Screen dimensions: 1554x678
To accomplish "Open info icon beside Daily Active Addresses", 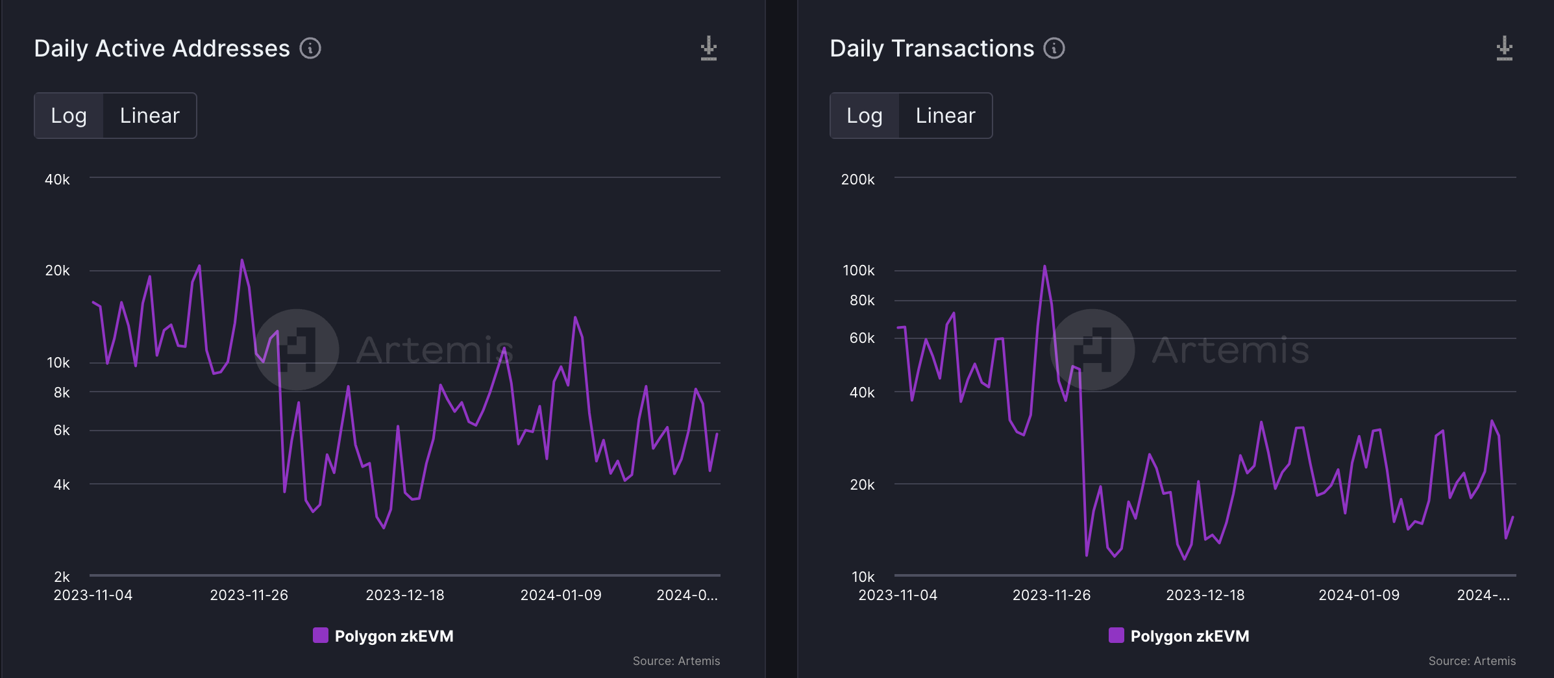I will point(310,49).
